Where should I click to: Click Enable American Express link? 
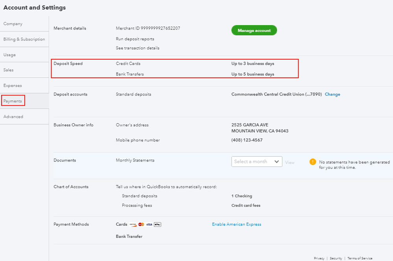pos(236,224)
